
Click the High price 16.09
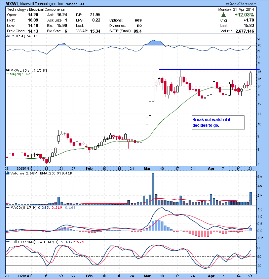(x=33, y=20)
